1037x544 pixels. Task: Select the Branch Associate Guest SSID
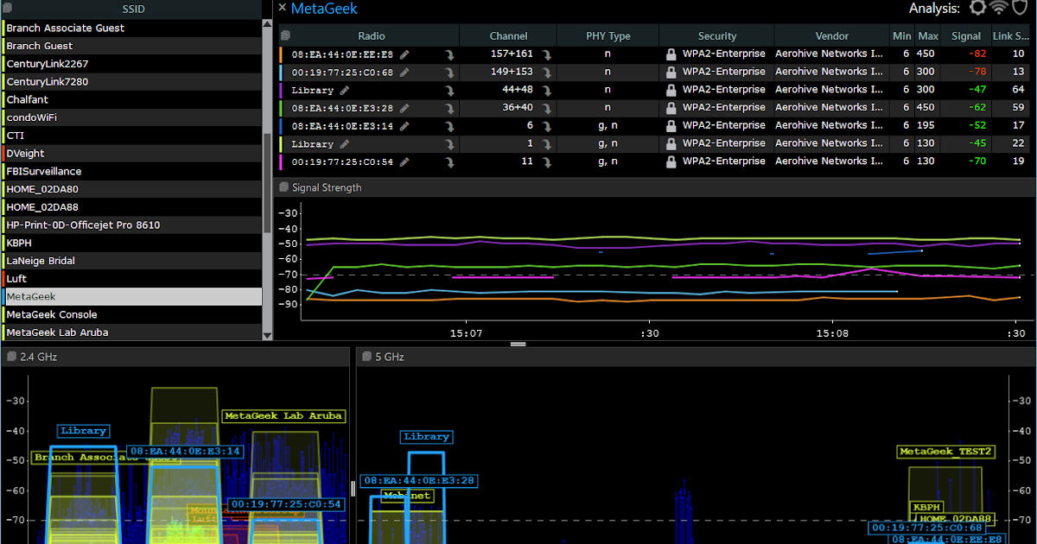click(131, 28)
